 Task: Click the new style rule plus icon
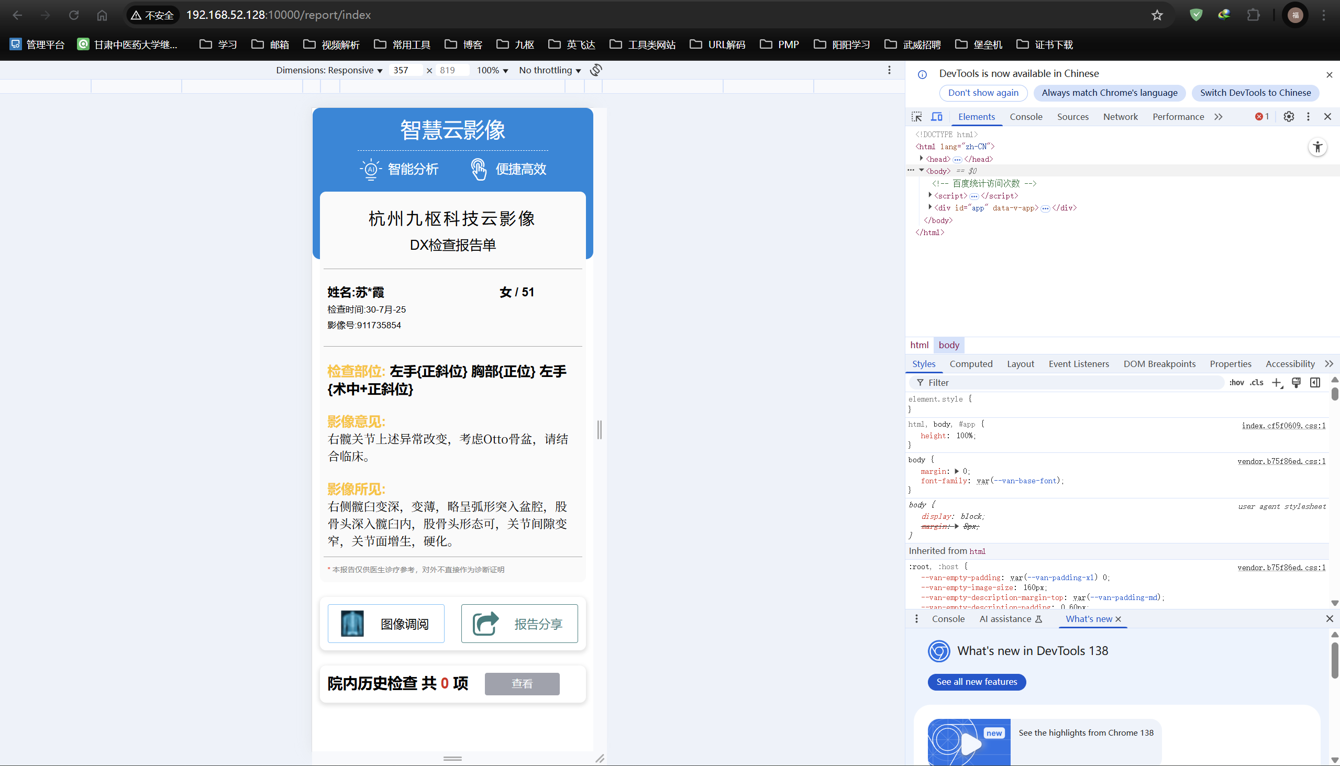point(1278,382)
